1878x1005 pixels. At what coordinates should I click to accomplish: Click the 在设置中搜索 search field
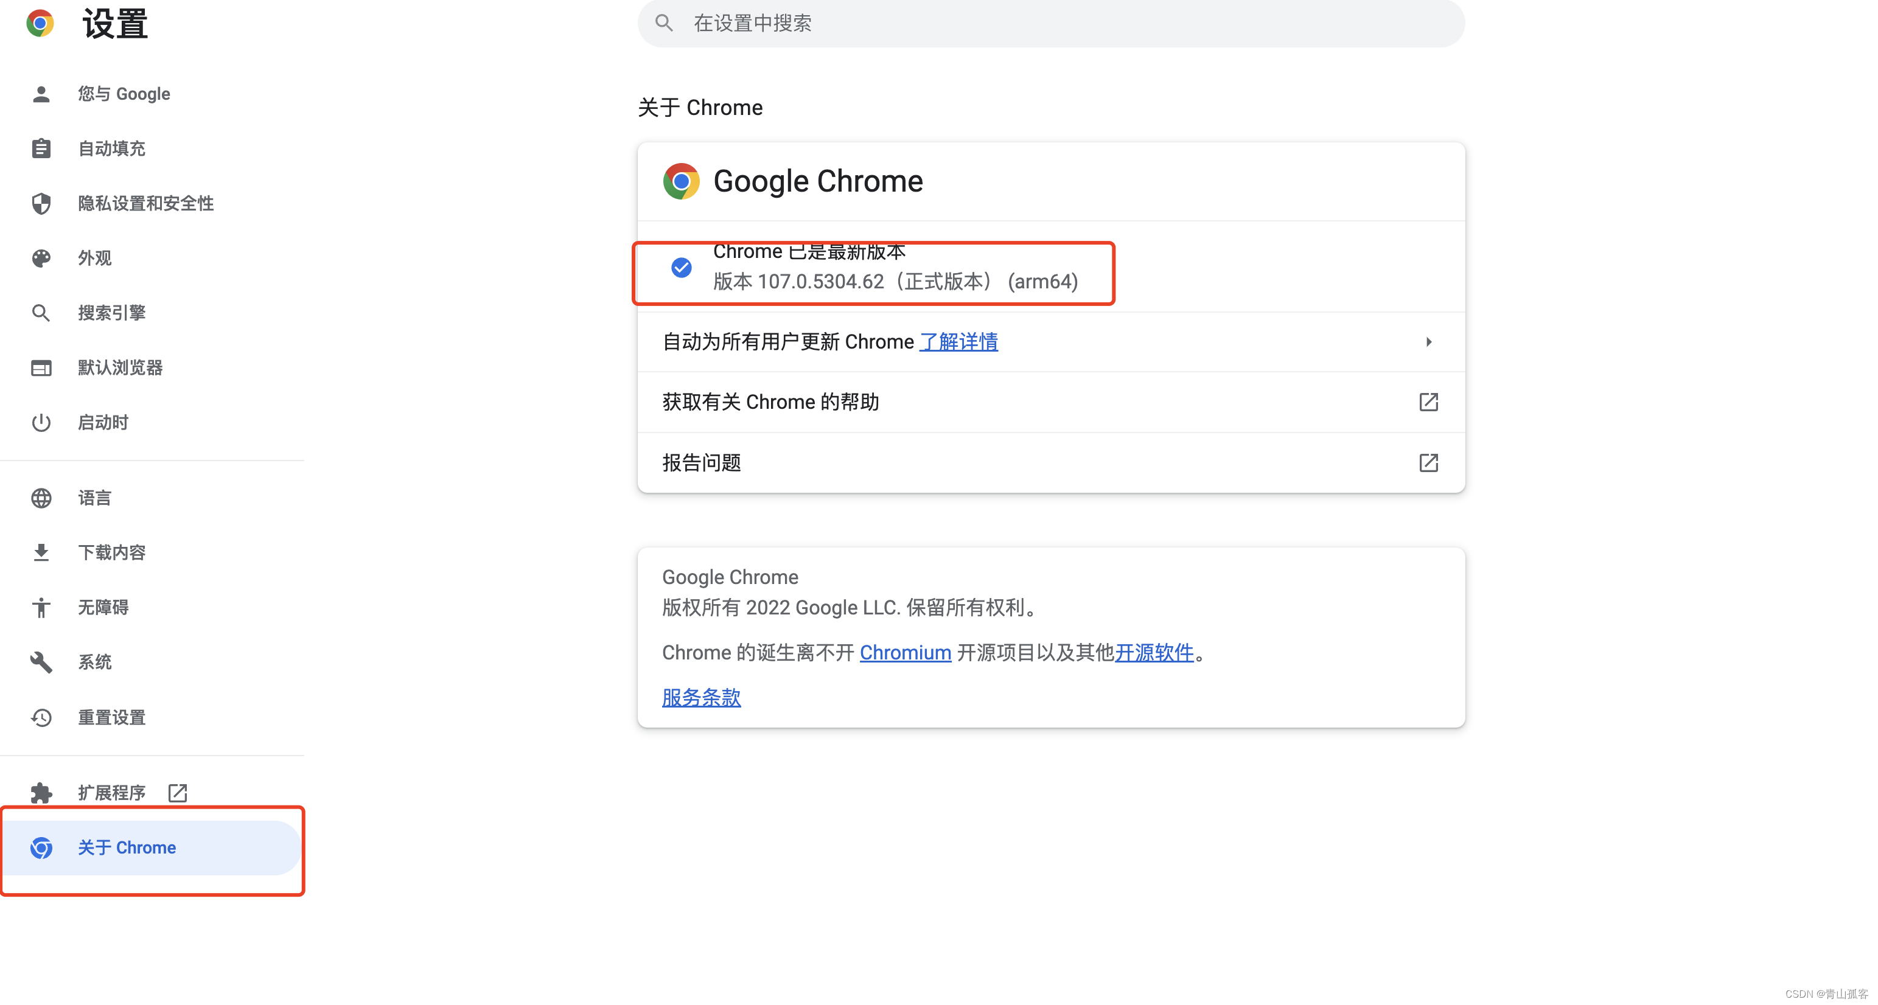click(1050, 23)
